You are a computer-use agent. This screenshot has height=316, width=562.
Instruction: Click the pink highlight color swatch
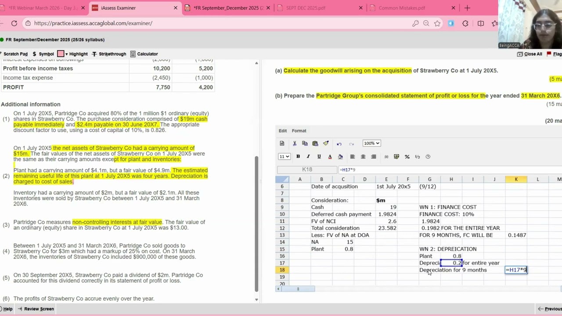pyautogui.click(x=61, y=54)
